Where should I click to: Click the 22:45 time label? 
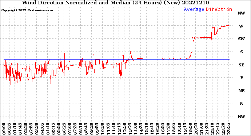tap(218, 129)
